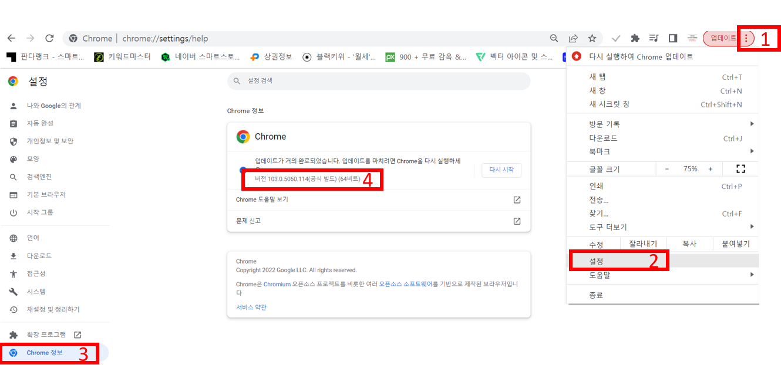Screen dimensions: 781x365
Task: Click external link icon beside 문제 신고
Action: 517,221
